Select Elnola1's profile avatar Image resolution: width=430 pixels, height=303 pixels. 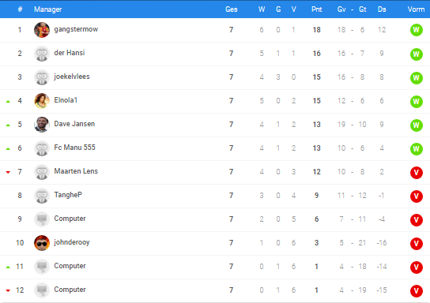[42, 101]
